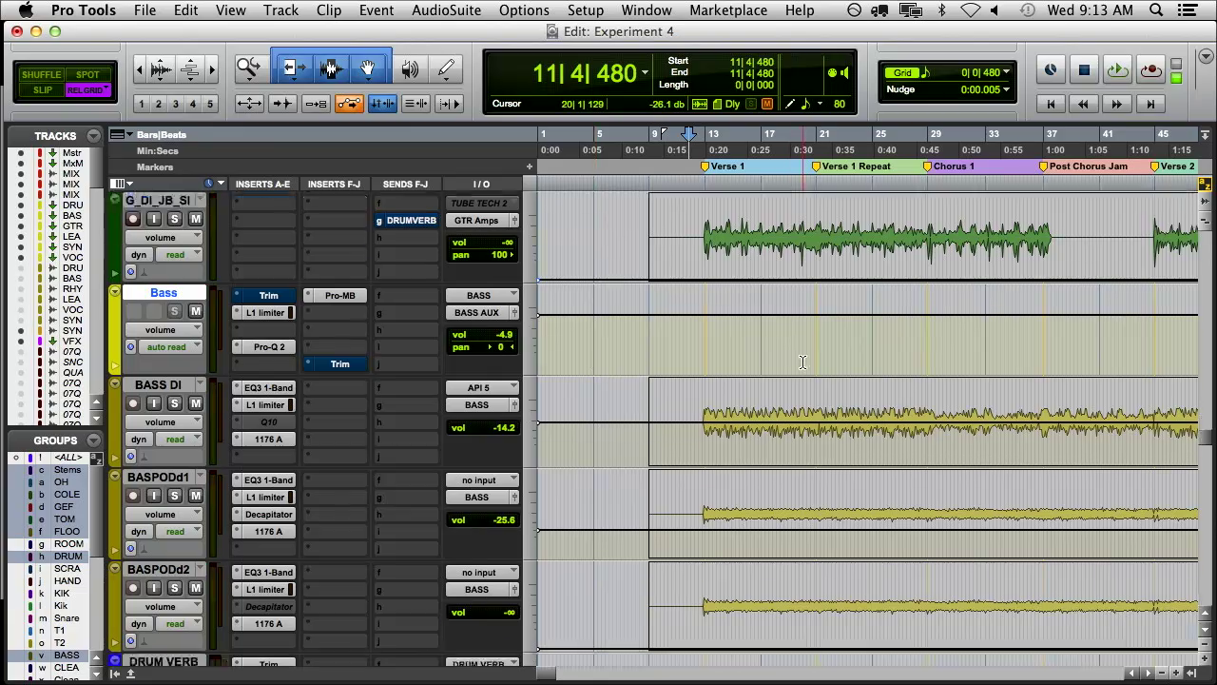Toggle Mirrored MIDI Editing button
This screenshot has height=685, width=1217.
(316, 104)
